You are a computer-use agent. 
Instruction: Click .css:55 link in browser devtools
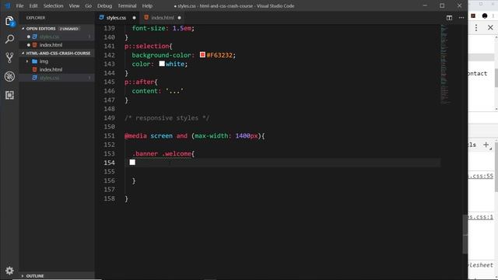click(x=481, y=176)
